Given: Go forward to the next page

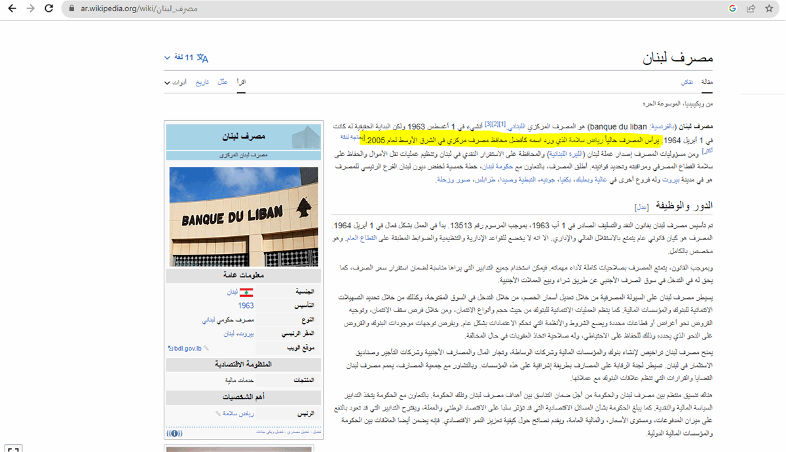Looking at the screenshot, I should pyautogui.click(x=30, y=9).
